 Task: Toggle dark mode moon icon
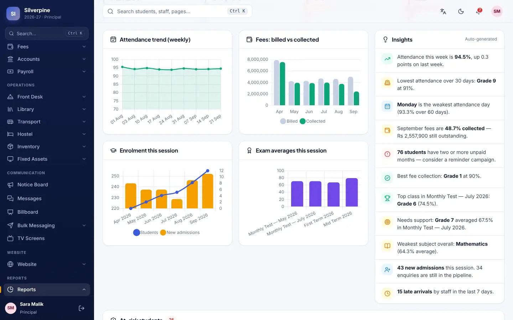pos(461,11)
